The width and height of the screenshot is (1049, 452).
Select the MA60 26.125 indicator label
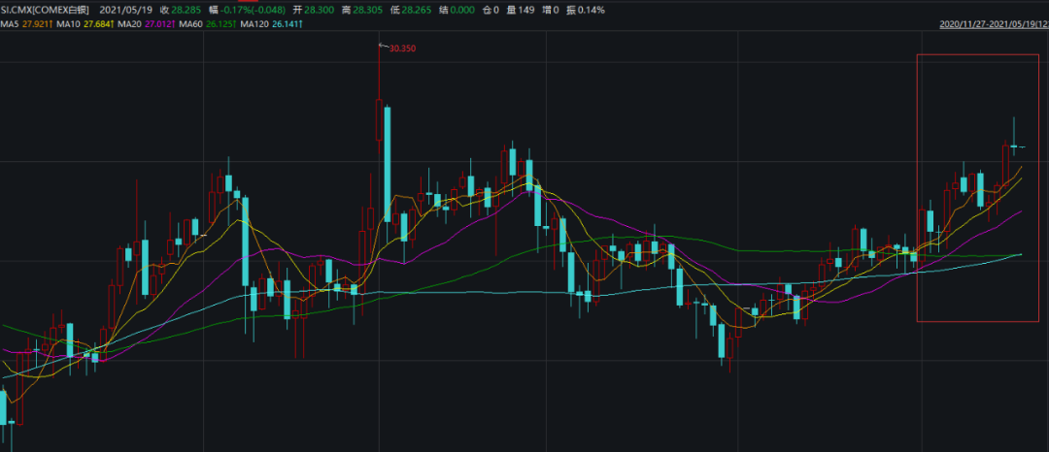pos(209,24)
